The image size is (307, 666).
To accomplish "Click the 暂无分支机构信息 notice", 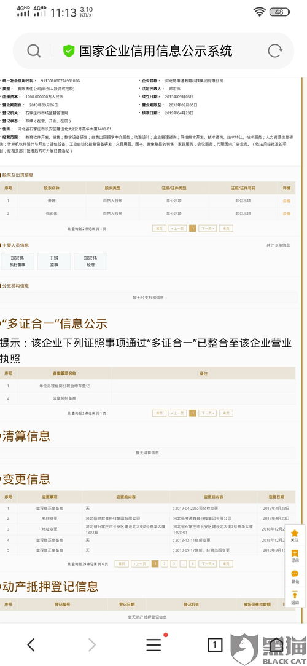I will click(x=149, y=298).
